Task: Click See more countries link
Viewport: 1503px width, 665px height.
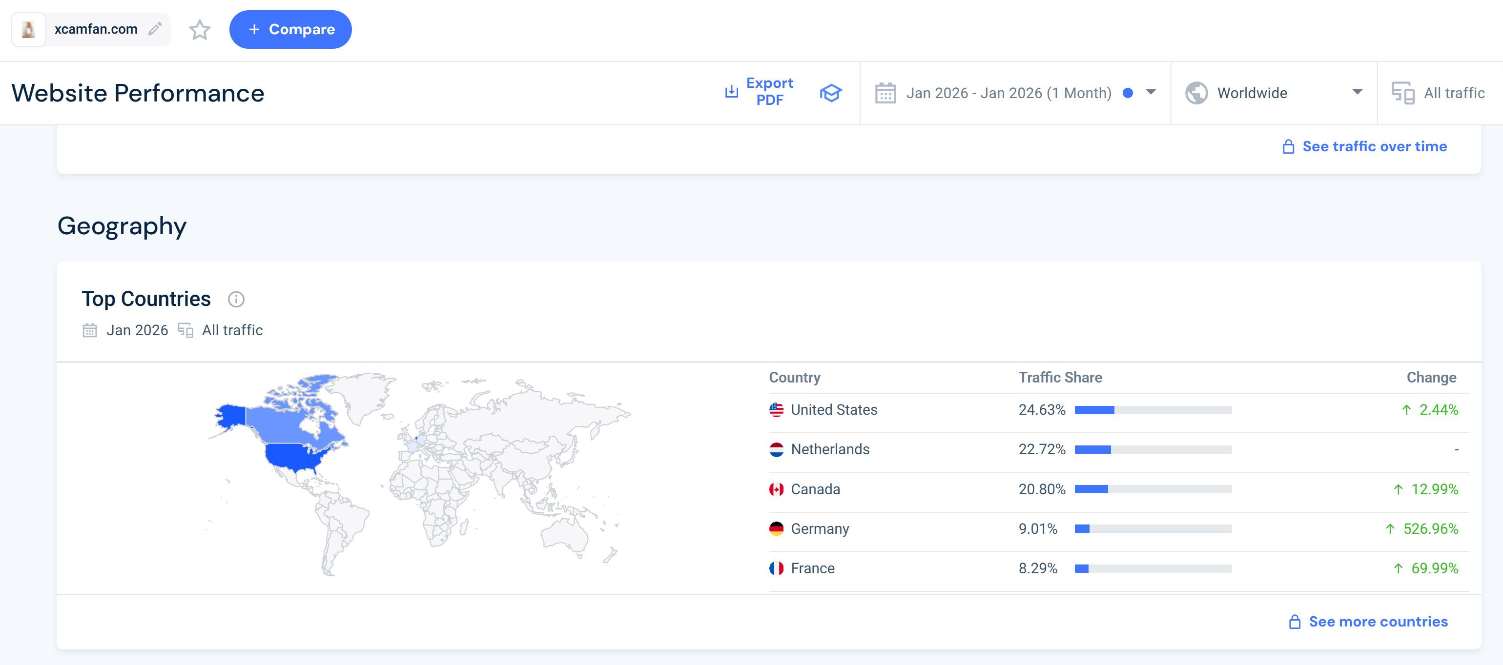Action: click(x=1378, y=621)
